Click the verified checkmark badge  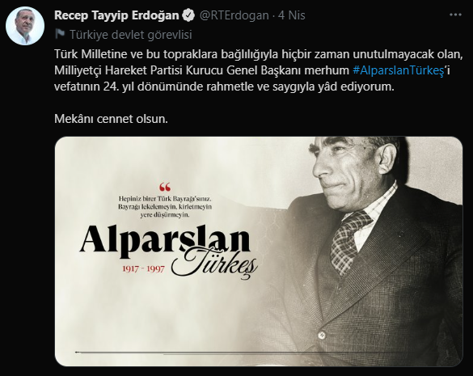[189, 15]
